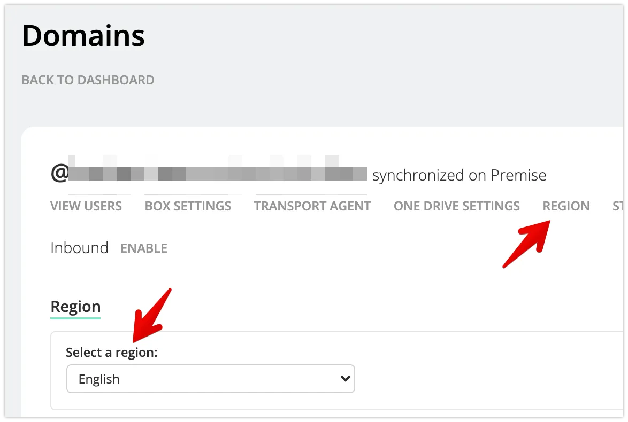
Task: Click the 'Select a region:' label
Action: (111, 353)
